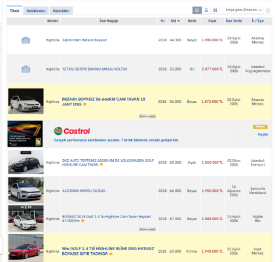
Task: Click mileage value 44.300
Action: (x=175, y=40)
